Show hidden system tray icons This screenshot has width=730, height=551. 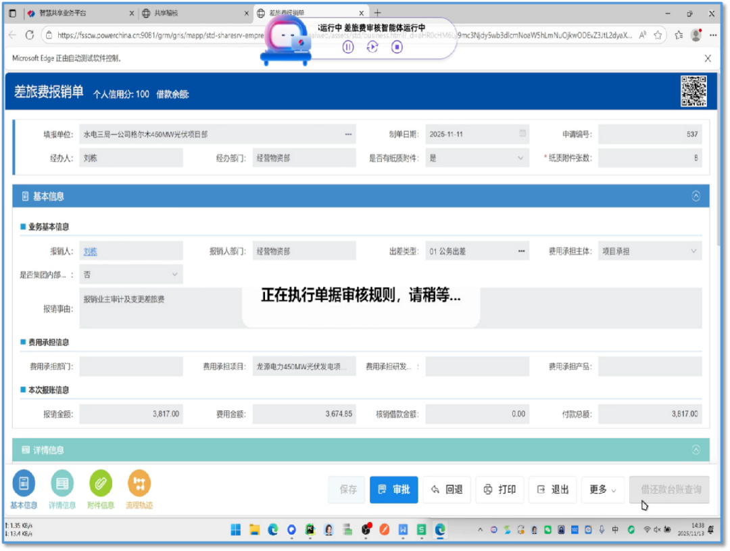480,529
